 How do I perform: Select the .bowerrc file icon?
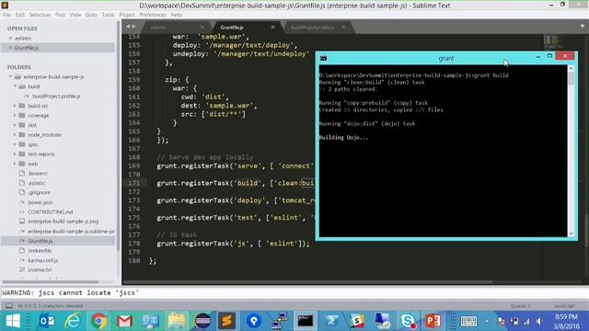(x=22, y=174)
